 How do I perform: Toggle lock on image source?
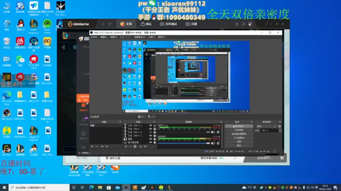(155, 139)
